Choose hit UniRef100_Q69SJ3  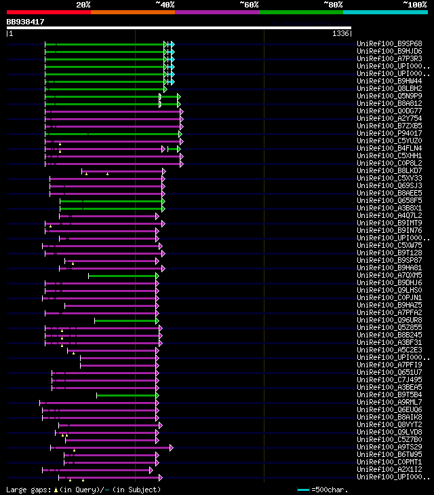pos(389,185)
